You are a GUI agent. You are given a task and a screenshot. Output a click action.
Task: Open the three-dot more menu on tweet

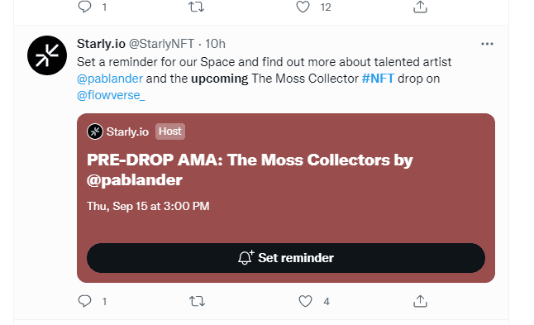488,44
